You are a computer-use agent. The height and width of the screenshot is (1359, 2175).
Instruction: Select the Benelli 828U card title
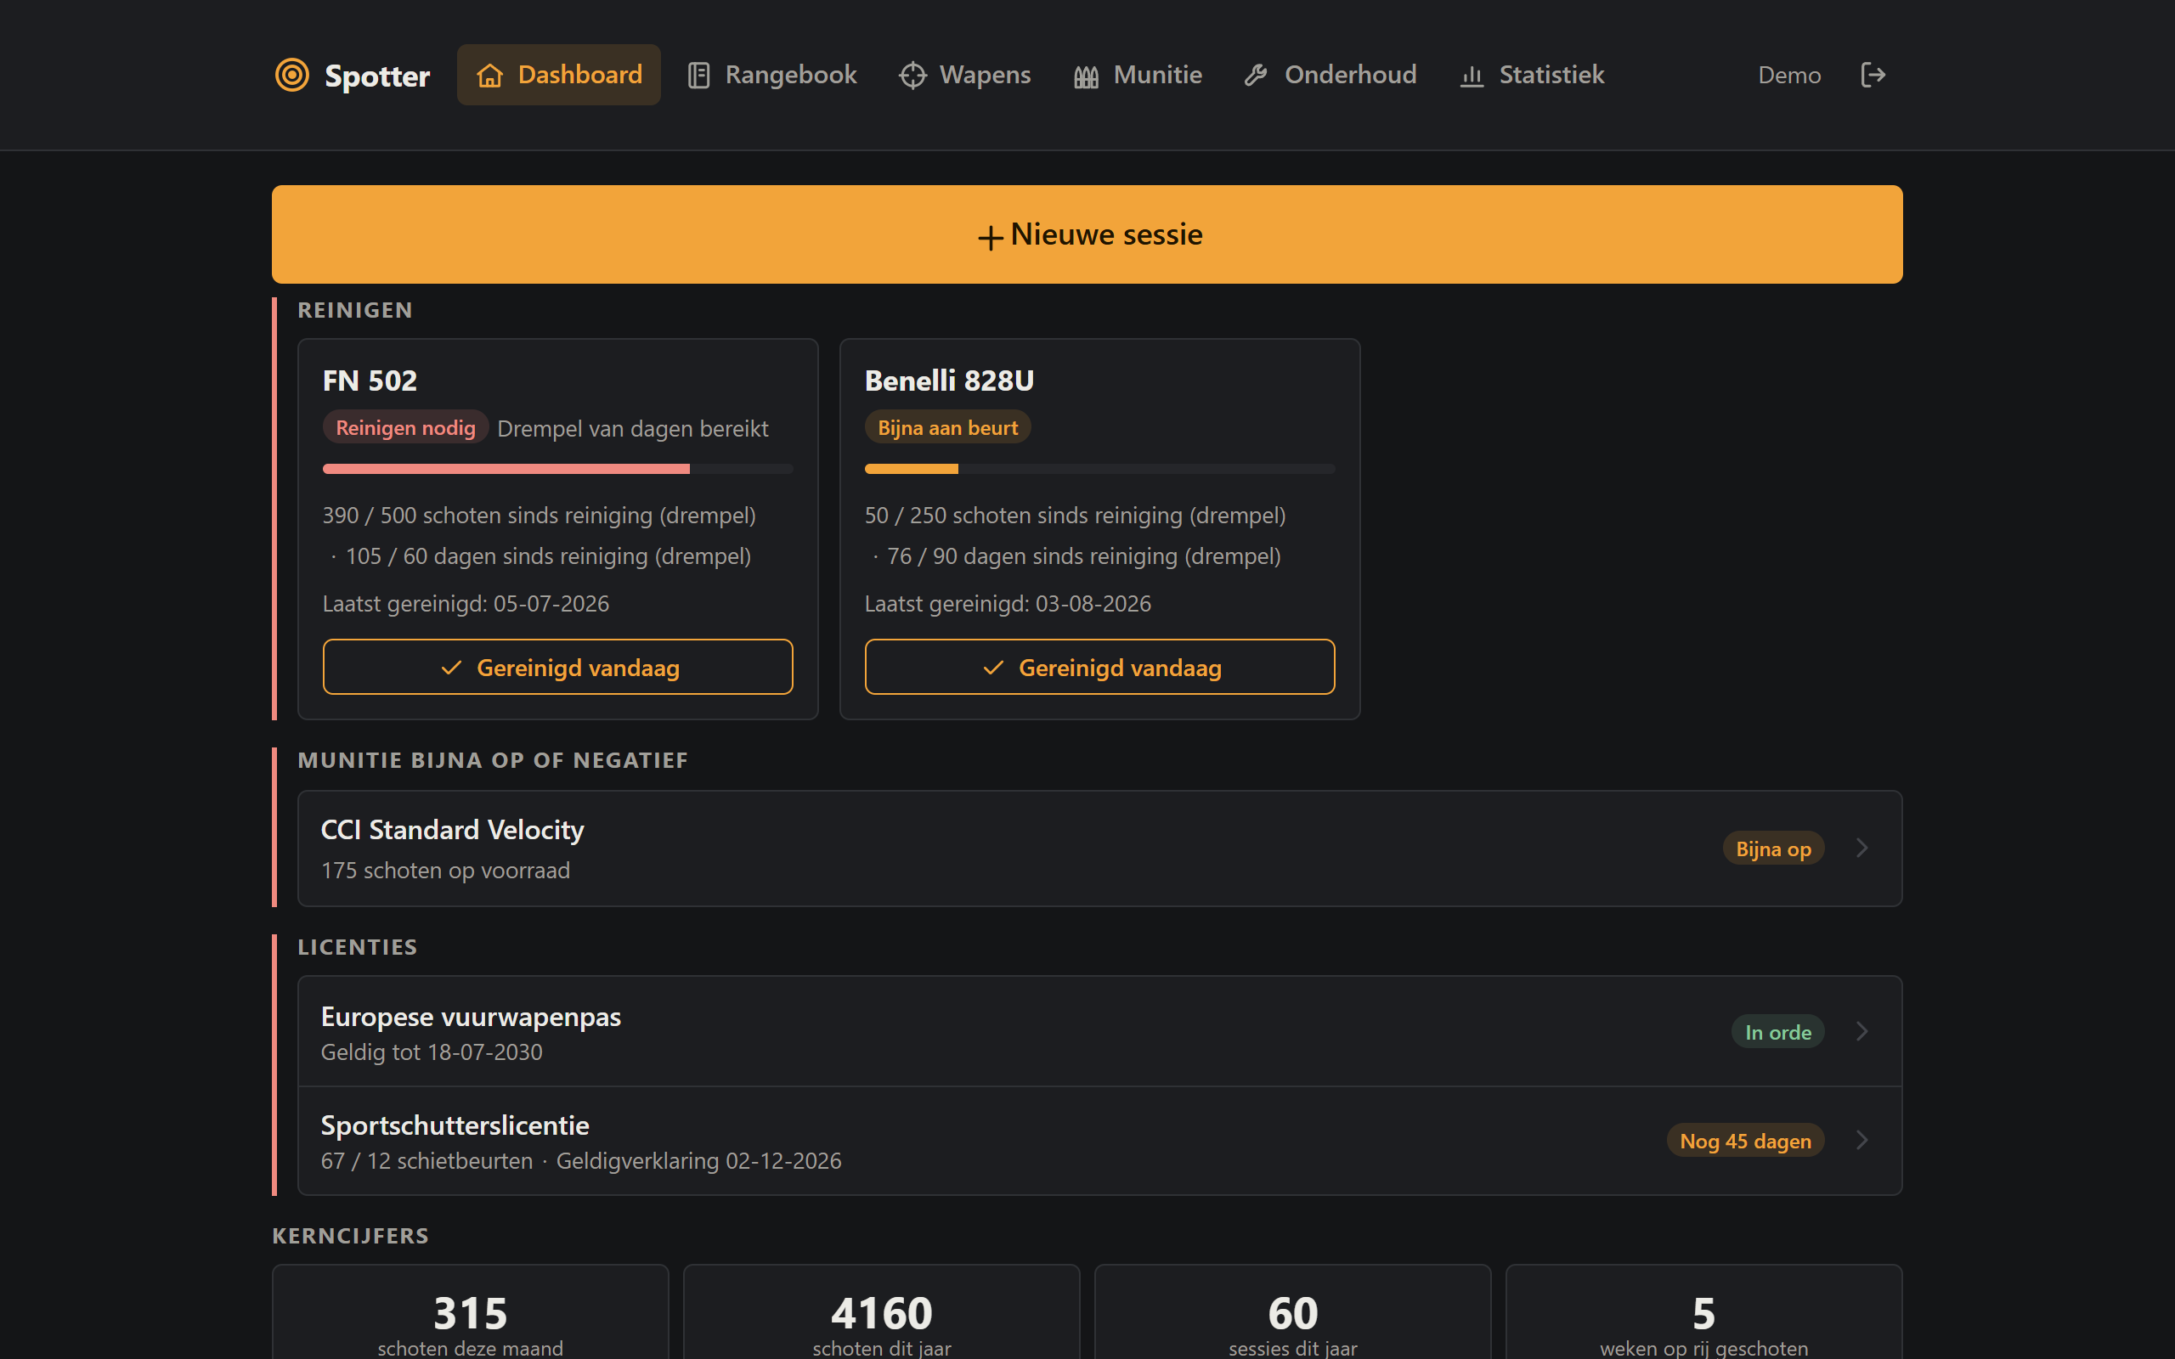(949, 381)
